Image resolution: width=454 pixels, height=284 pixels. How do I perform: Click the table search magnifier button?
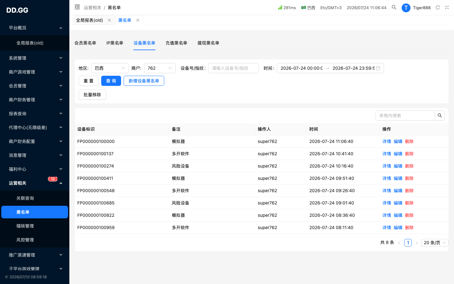click(440, 115)
